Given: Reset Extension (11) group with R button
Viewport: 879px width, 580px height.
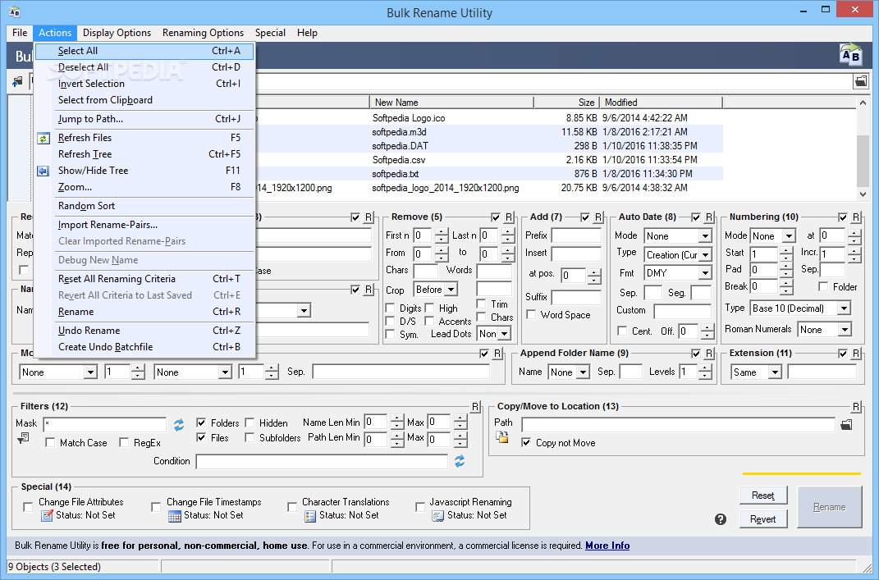Looking at the screenshot, I should click(856, 354).
